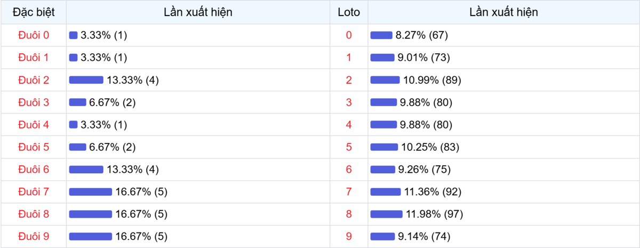Click the blue bar beside 8.27% (67)
This screenshot has height=248, width=640.
click(x=381, y=35)
